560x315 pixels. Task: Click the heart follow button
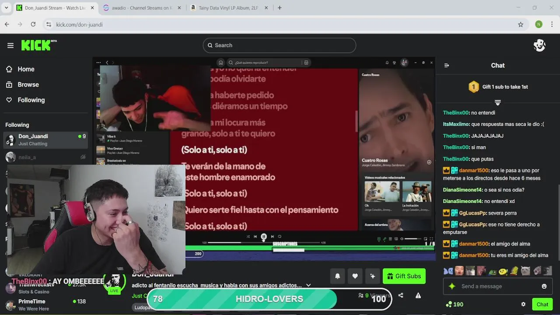(x=355, y=276)
